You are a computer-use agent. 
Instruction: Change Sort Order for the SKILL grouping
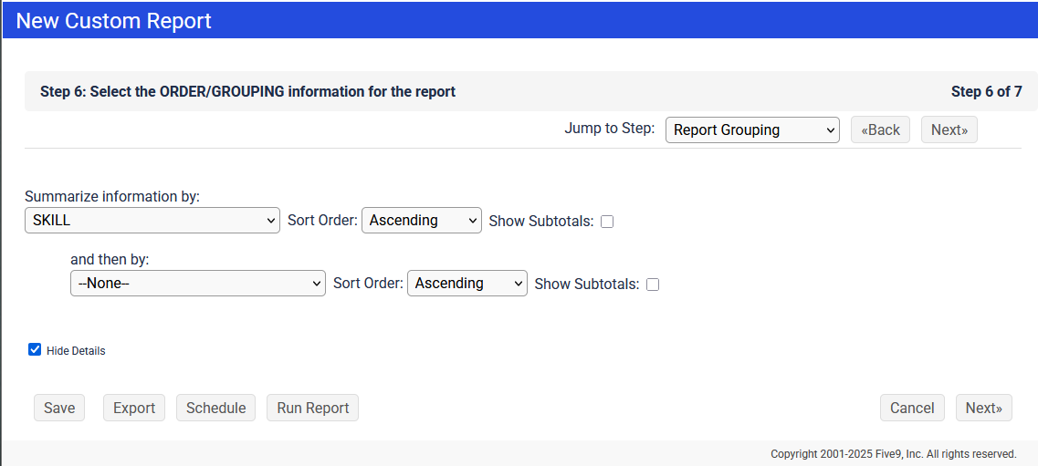[421, 220]
